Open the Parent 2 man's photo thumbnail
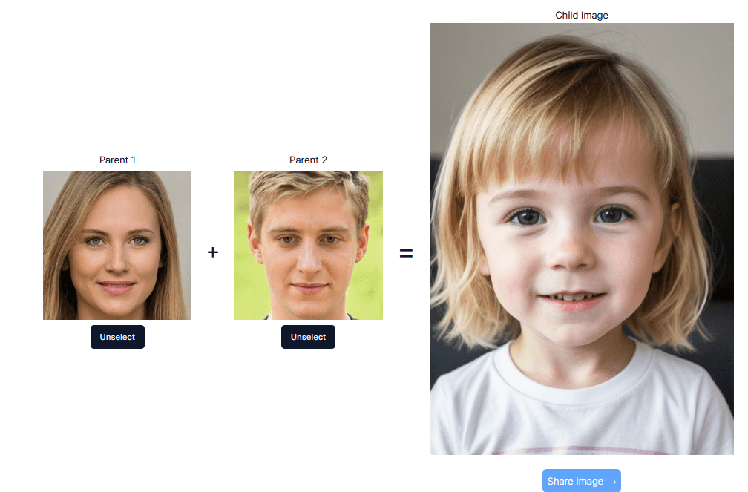748x492 pixels. [x=309, y=246]
